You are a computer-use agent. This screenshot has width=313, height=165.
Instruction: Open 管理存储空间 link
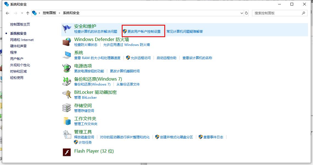(x=84, y=111)
